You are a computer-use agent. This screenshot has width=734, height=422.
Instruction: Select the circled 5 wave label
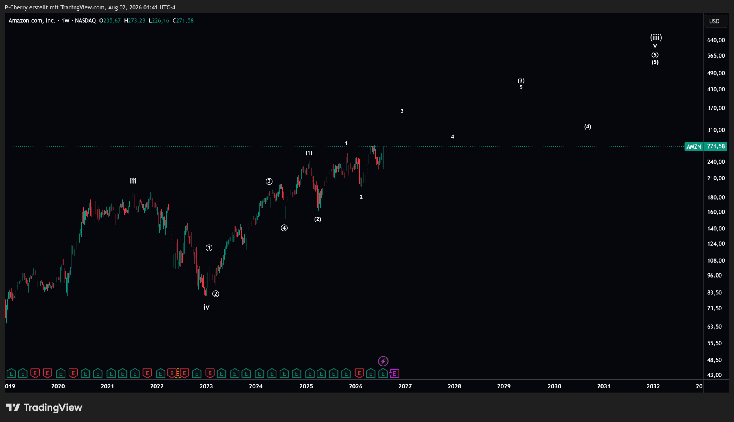click(655, 55)
